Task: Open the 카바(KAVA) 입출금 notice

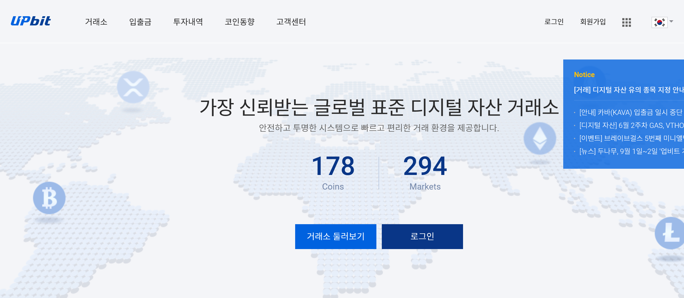Action: (630, 112)
